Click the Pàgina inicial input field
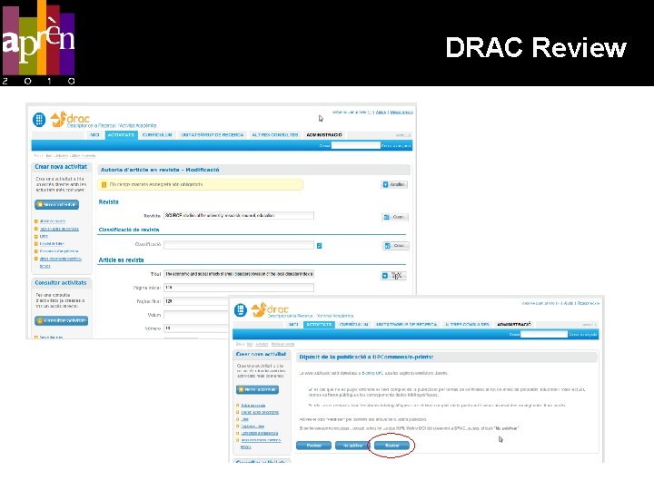The image size is (654, 490). 239,288
